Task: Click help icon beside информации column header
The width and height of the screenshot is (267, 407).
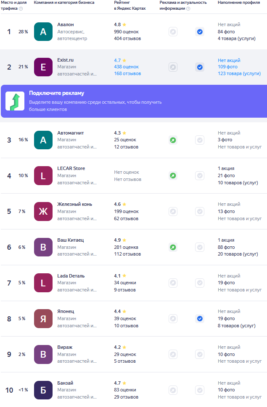Action: tap(188, 8)
